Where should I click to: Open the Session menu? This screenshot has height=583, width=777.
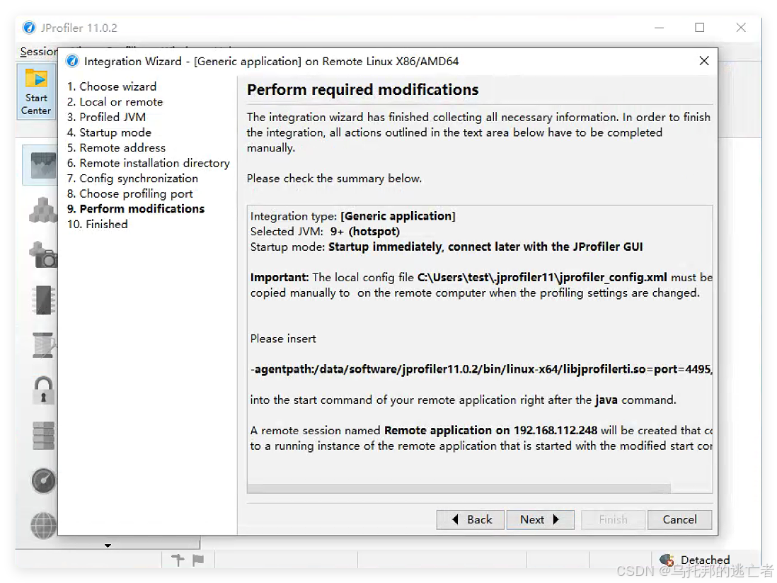click(39, 52)
